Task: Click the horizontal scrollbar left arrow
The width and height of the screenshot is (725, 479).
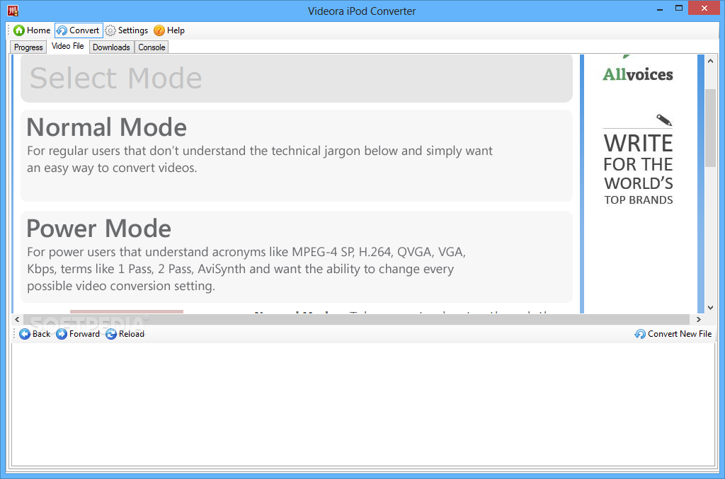Action: click(17, 319)
